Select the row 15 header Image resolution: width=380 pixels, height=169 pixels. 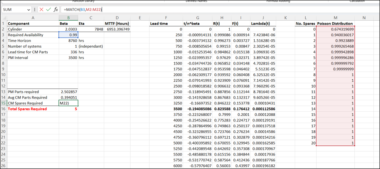(x=3, y=103)
